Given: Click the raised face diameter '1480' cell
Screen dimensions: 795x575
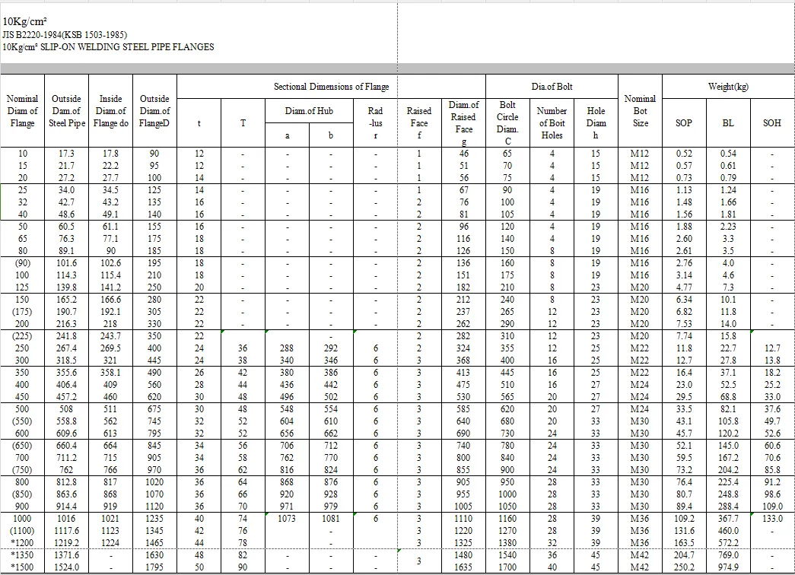Looking at the screenshot, I should (x=463, y=555).
